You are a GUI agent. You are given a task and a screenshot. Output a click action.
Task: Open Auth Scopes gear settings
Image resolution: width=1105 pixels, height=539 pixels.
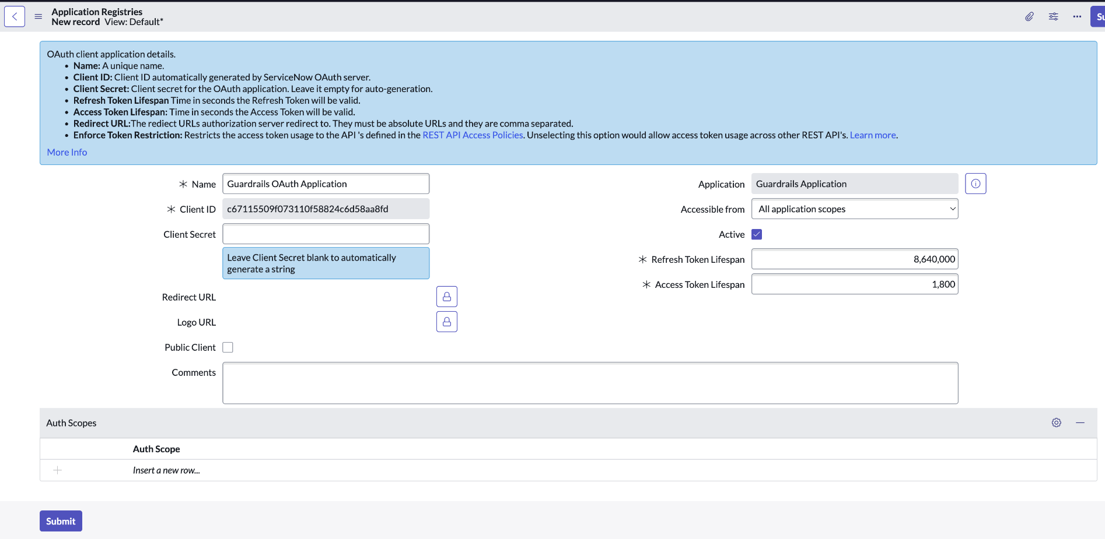[1056, 423]
